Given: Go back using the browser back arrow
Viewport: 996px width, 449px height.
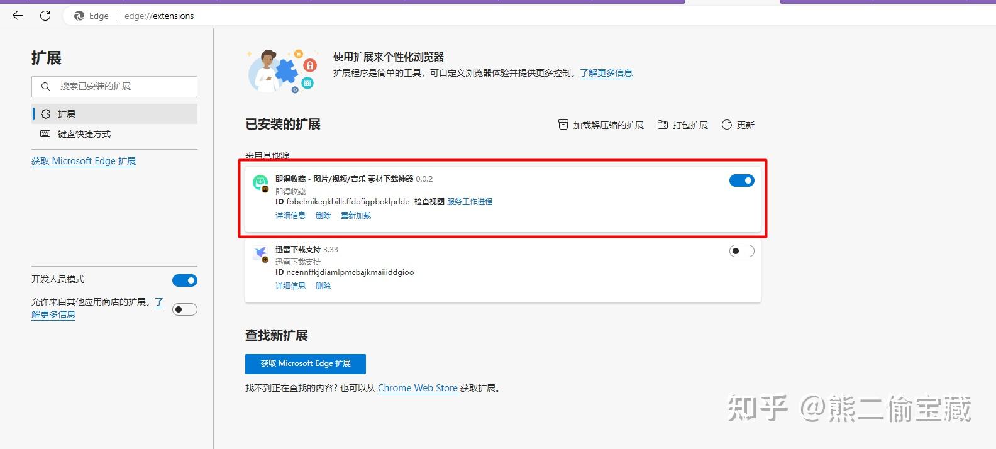Looking at the screenshot, I should point(18,16).
